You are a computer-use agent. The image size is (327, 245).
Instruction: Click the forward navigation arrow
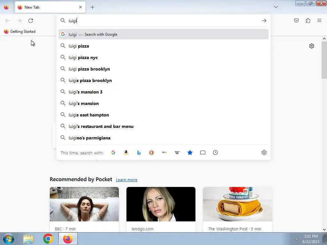[x=19, y=21]
